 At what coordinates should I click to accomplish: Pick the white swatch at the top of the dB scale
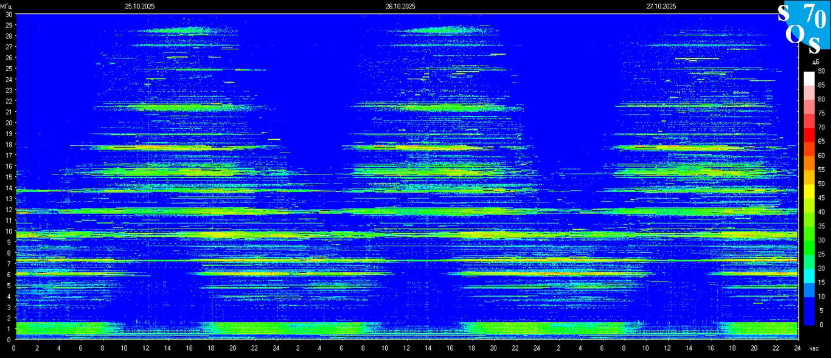(808, 78)
